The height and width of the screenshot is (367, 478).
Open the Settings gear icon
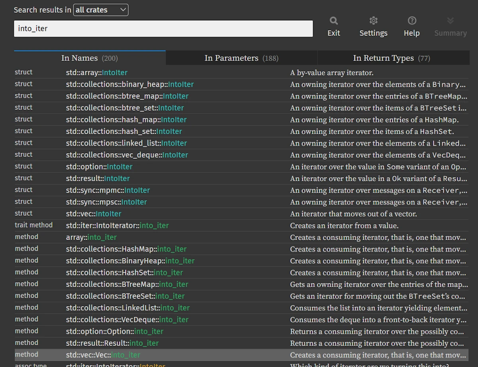pos(373,21)
